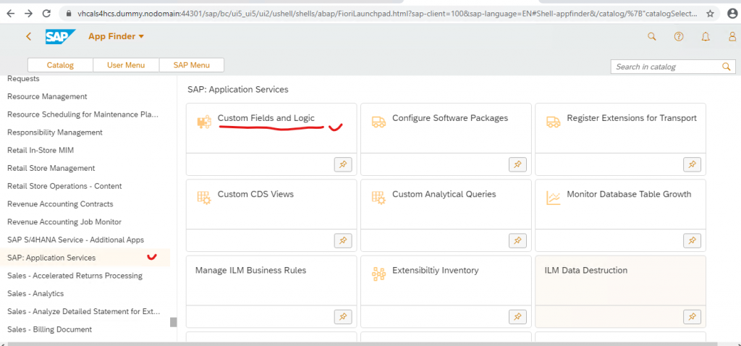Click the lock icon in the address bar
Image resolution: width=741 pixels, height=346 pixels.
coord(69,14)
